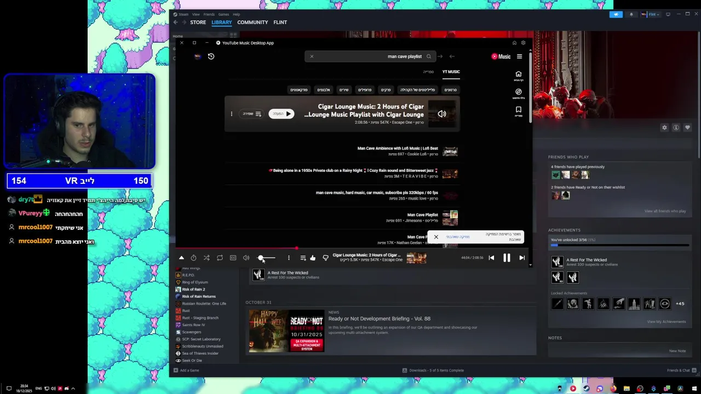Open View My Achievements link
This screenshot has width=701, height=394.
pyautogui.click(x=666, y=322)
